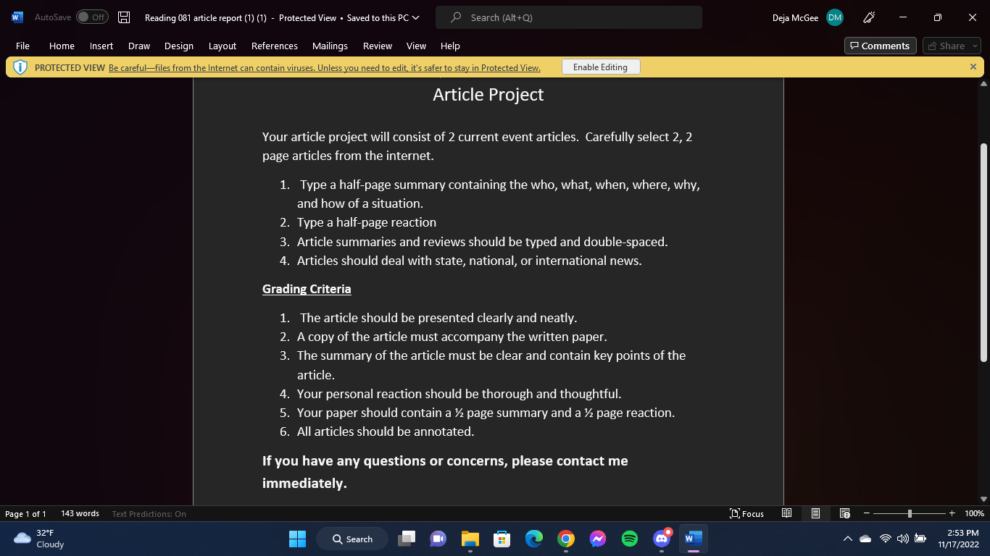The image size is (990, 556).
Task: Click the Protected View shield info icon
Action: (x=20, y=67)
